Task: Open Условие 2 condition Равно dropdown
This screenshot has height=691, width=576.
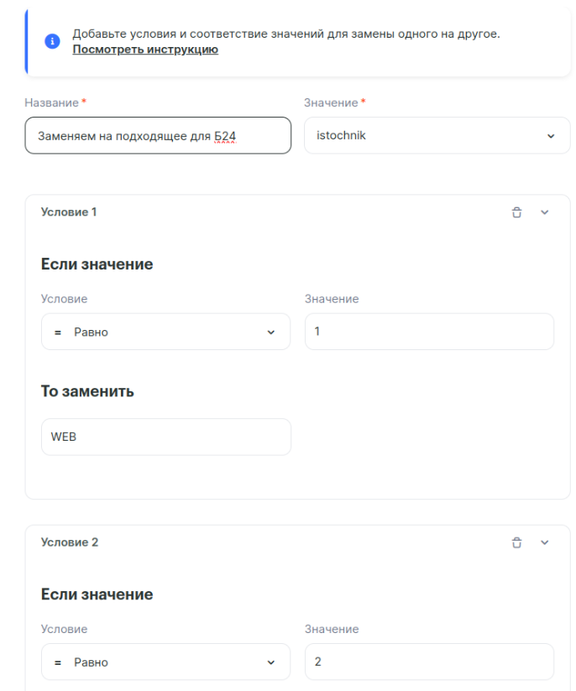Action: point(165,662)
